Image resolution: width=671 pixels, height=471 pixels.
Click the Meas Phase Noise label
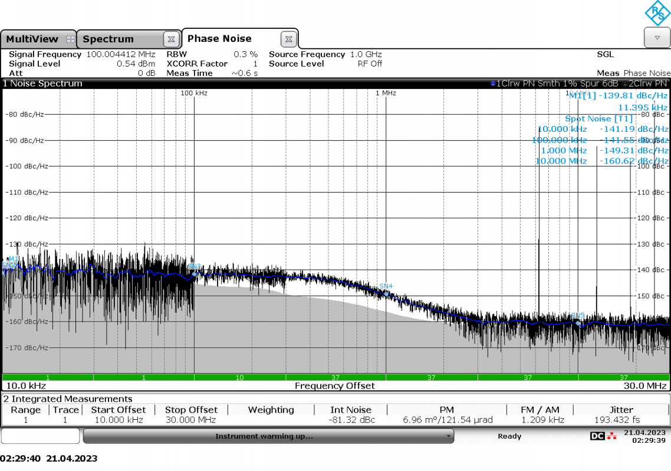coord(633,73)
